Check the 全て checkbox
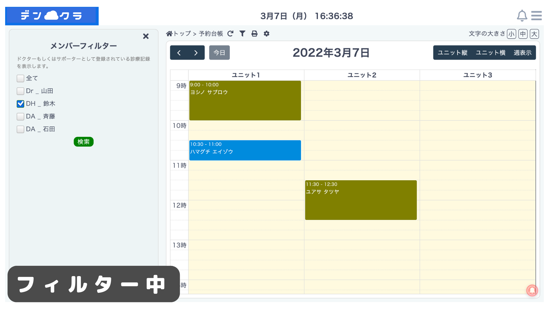Viewport: 549px width, 309px height. pyautogui.click(x=20, y=78)
